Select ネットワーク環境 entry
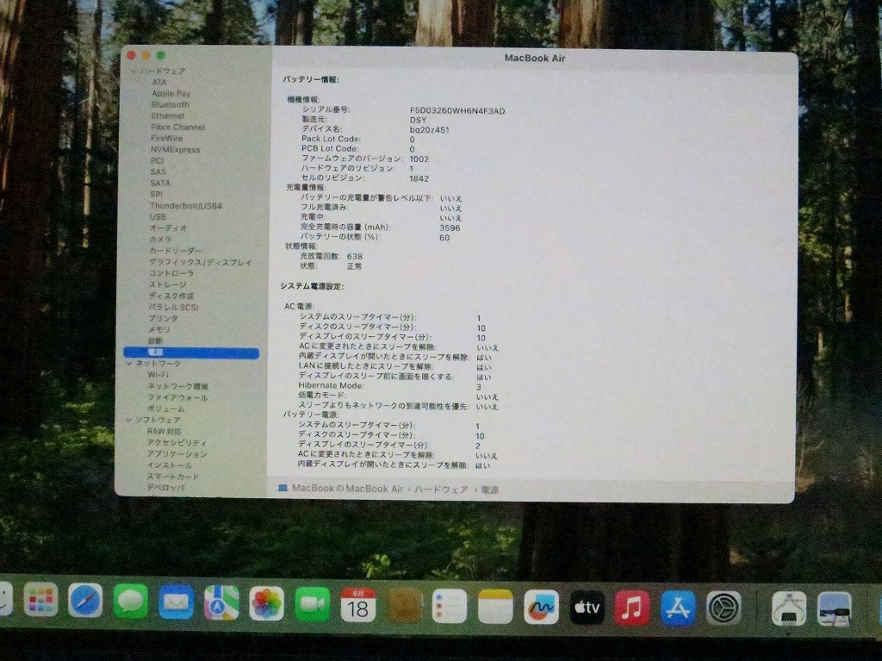Image resolution: width=882 pixels, height=661 pixels. click(x=177, y=386)
